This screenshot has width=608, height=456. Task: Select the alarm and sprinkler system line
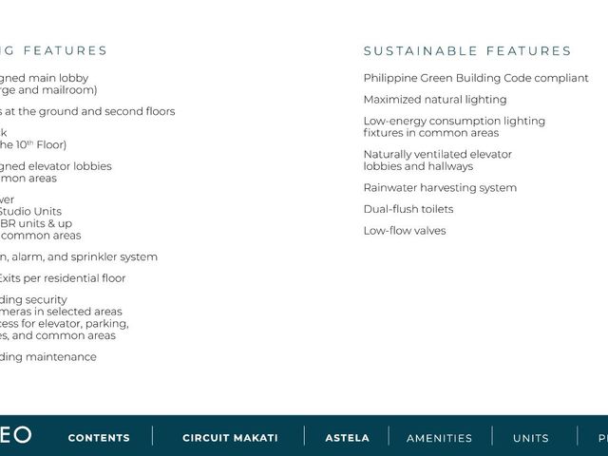79,256
